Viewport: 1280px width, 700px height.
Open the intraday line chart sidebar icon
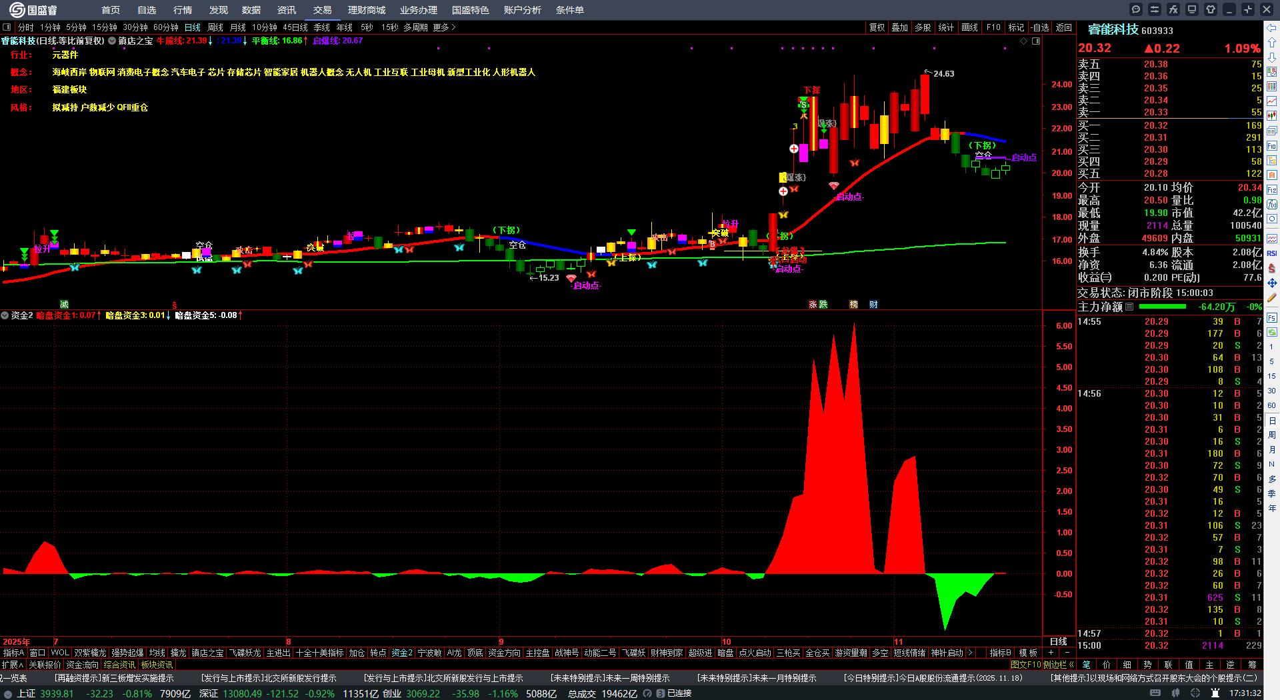pos(1272,101)
